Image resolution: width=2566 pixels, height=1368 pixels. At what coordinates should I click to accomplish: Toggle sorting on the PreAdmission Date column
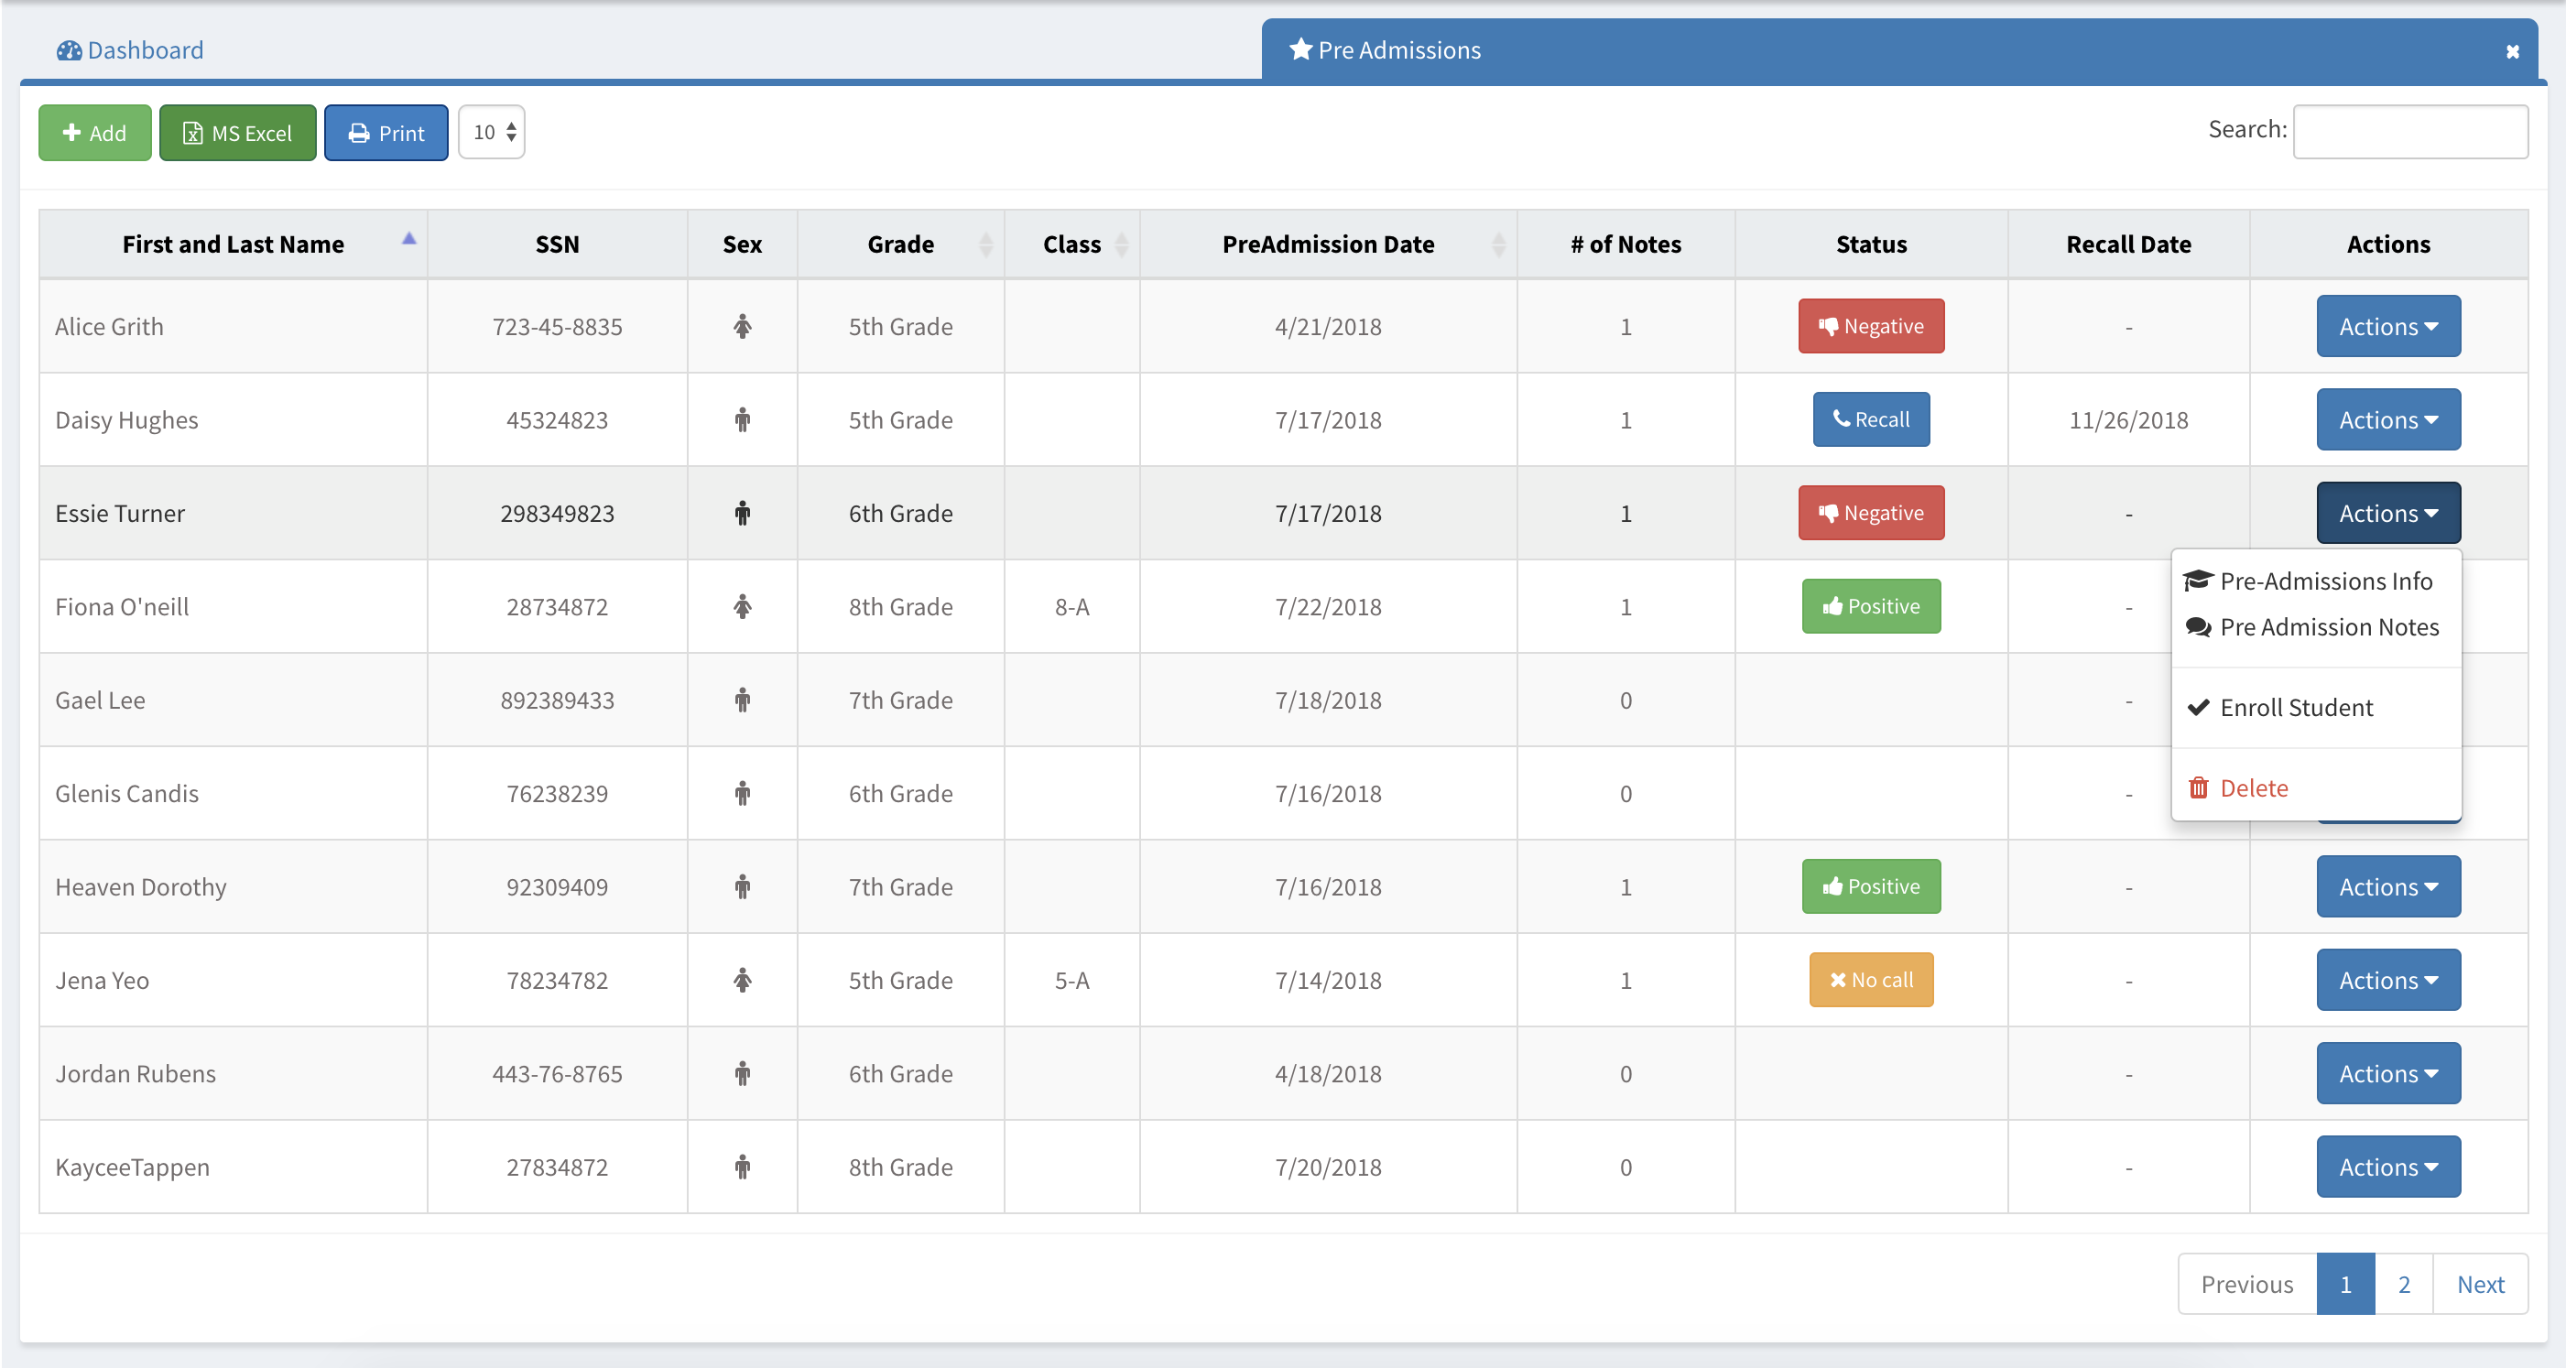[x=1328, y=244]
